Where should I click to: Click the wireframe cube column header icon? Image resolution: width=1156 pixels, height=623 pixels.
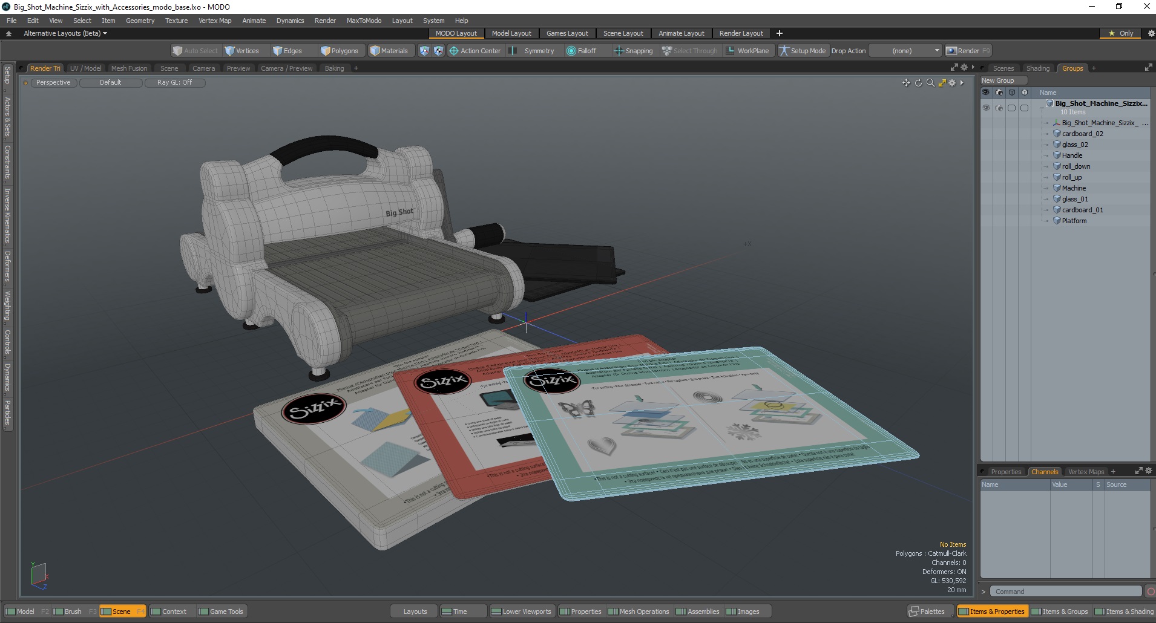coord(1012,93)
